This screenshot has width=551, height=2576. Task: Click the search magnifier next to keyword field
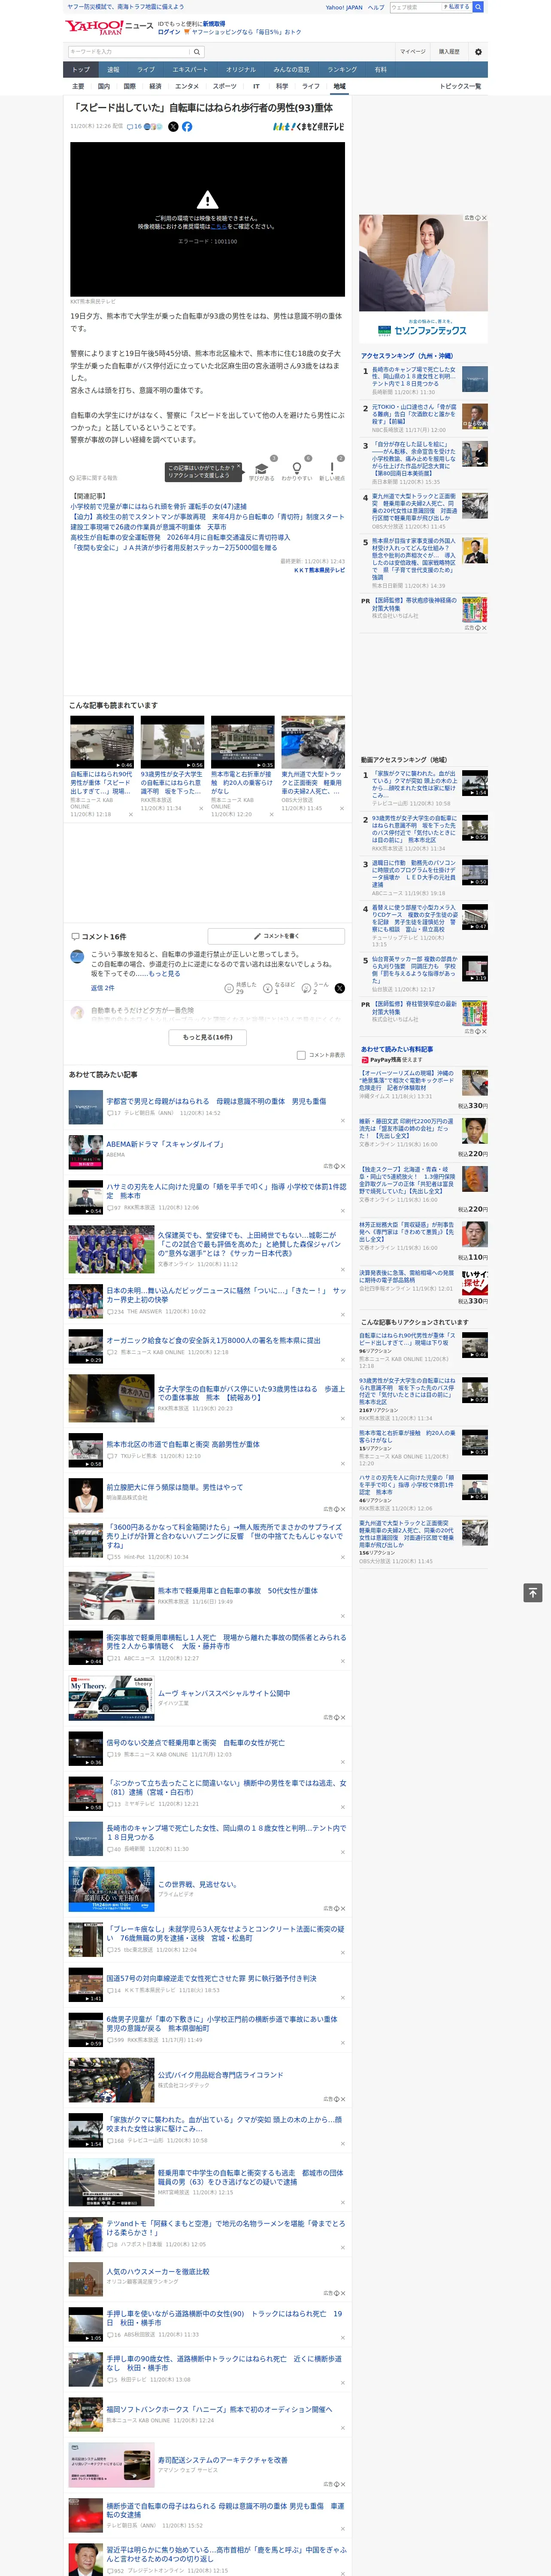tap(197, 52)
